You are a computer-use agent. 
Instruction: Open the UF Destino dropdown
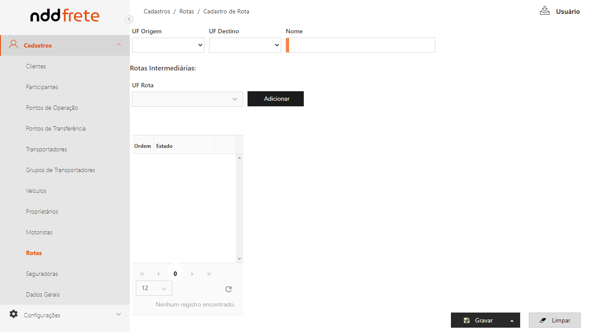pos(245,45)
